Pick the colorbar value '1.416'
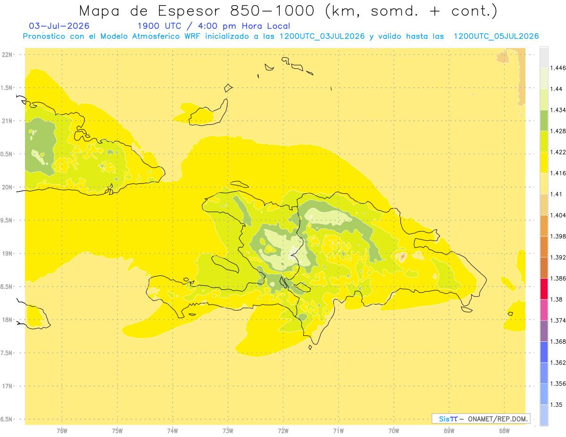Screen dimensions: 566x437 coord(558,173)
